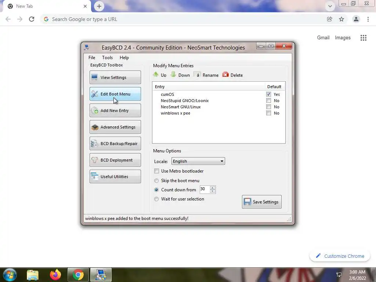This screenshot has width=376, height=282.
Task: Check default box for NeoStupid GNOO/Loonix
Action: tap(268, 101)
